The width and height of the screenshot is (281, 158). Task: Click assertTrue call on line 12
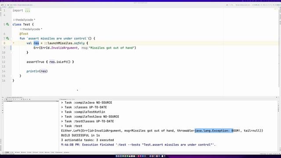(x=35, y=62)
